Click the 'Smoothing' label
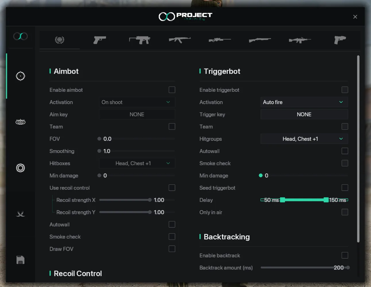 [x=62, y=151]
